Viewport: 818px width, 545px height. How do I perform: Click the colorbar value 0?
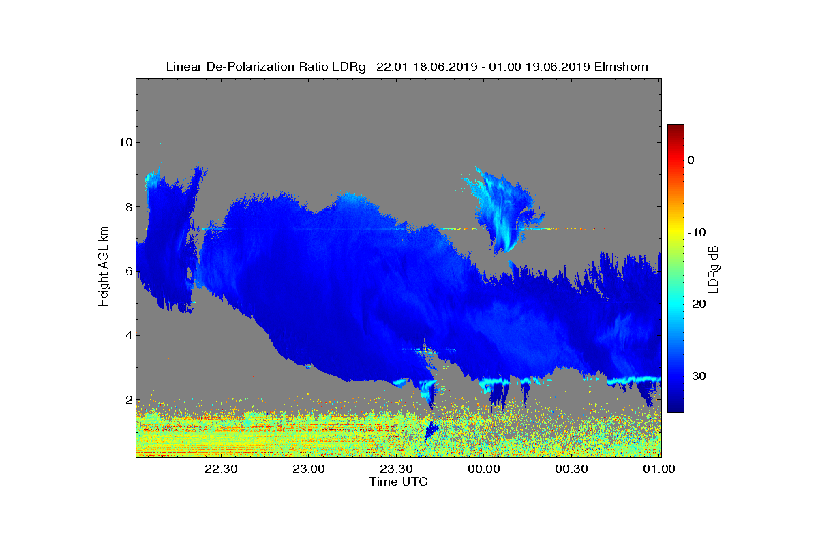tap(691, 160)
